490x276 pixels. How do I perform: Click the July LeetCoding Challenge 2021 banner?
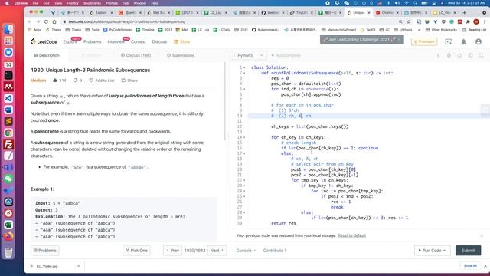pyautogui.click(x=361, y=40)
